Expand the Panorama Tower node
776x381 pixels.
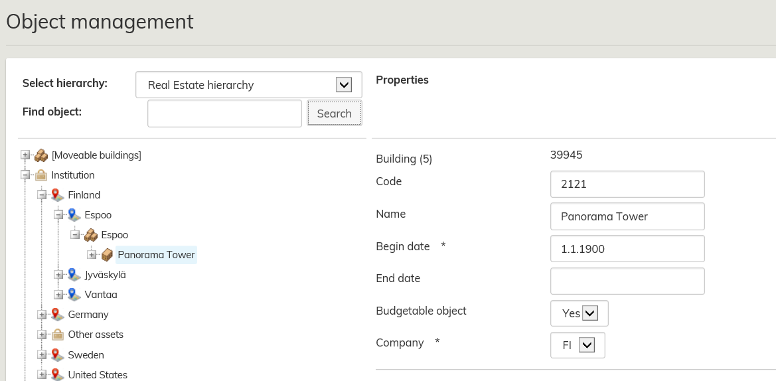point(92,255)
